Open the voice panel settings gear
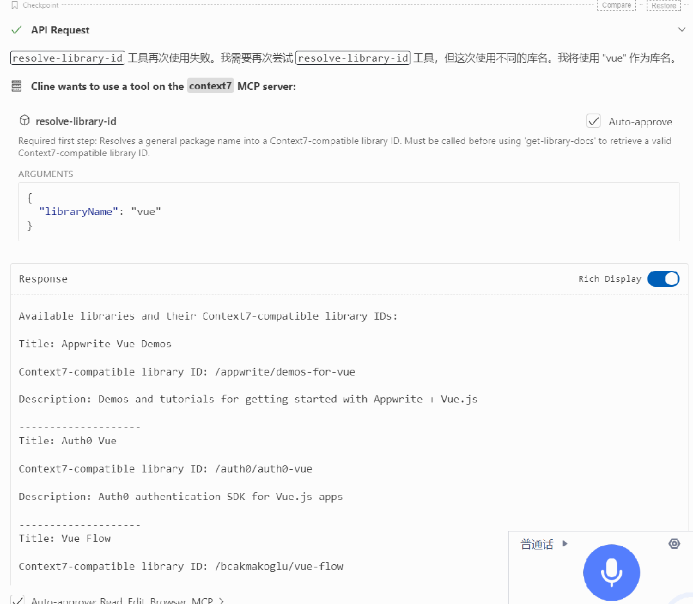Viewport: 693px width, 604px height. tap(674, 544)
